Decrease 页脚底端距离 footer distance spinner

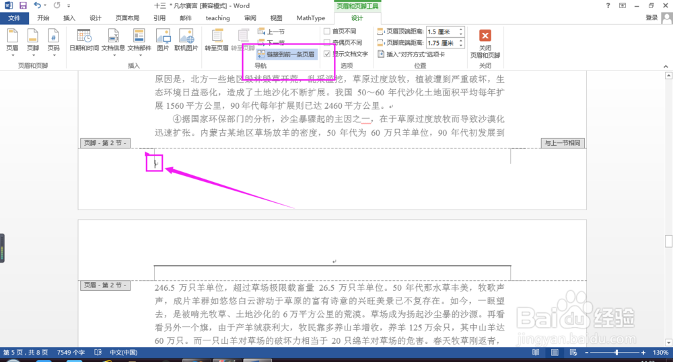tap(461, 45)
